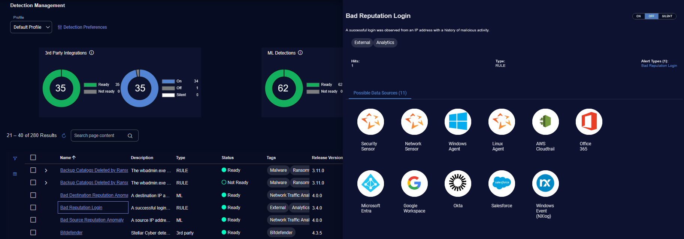684x239 pixels.
Task: Select the Linux Agent data source icon
Action: 502,122
